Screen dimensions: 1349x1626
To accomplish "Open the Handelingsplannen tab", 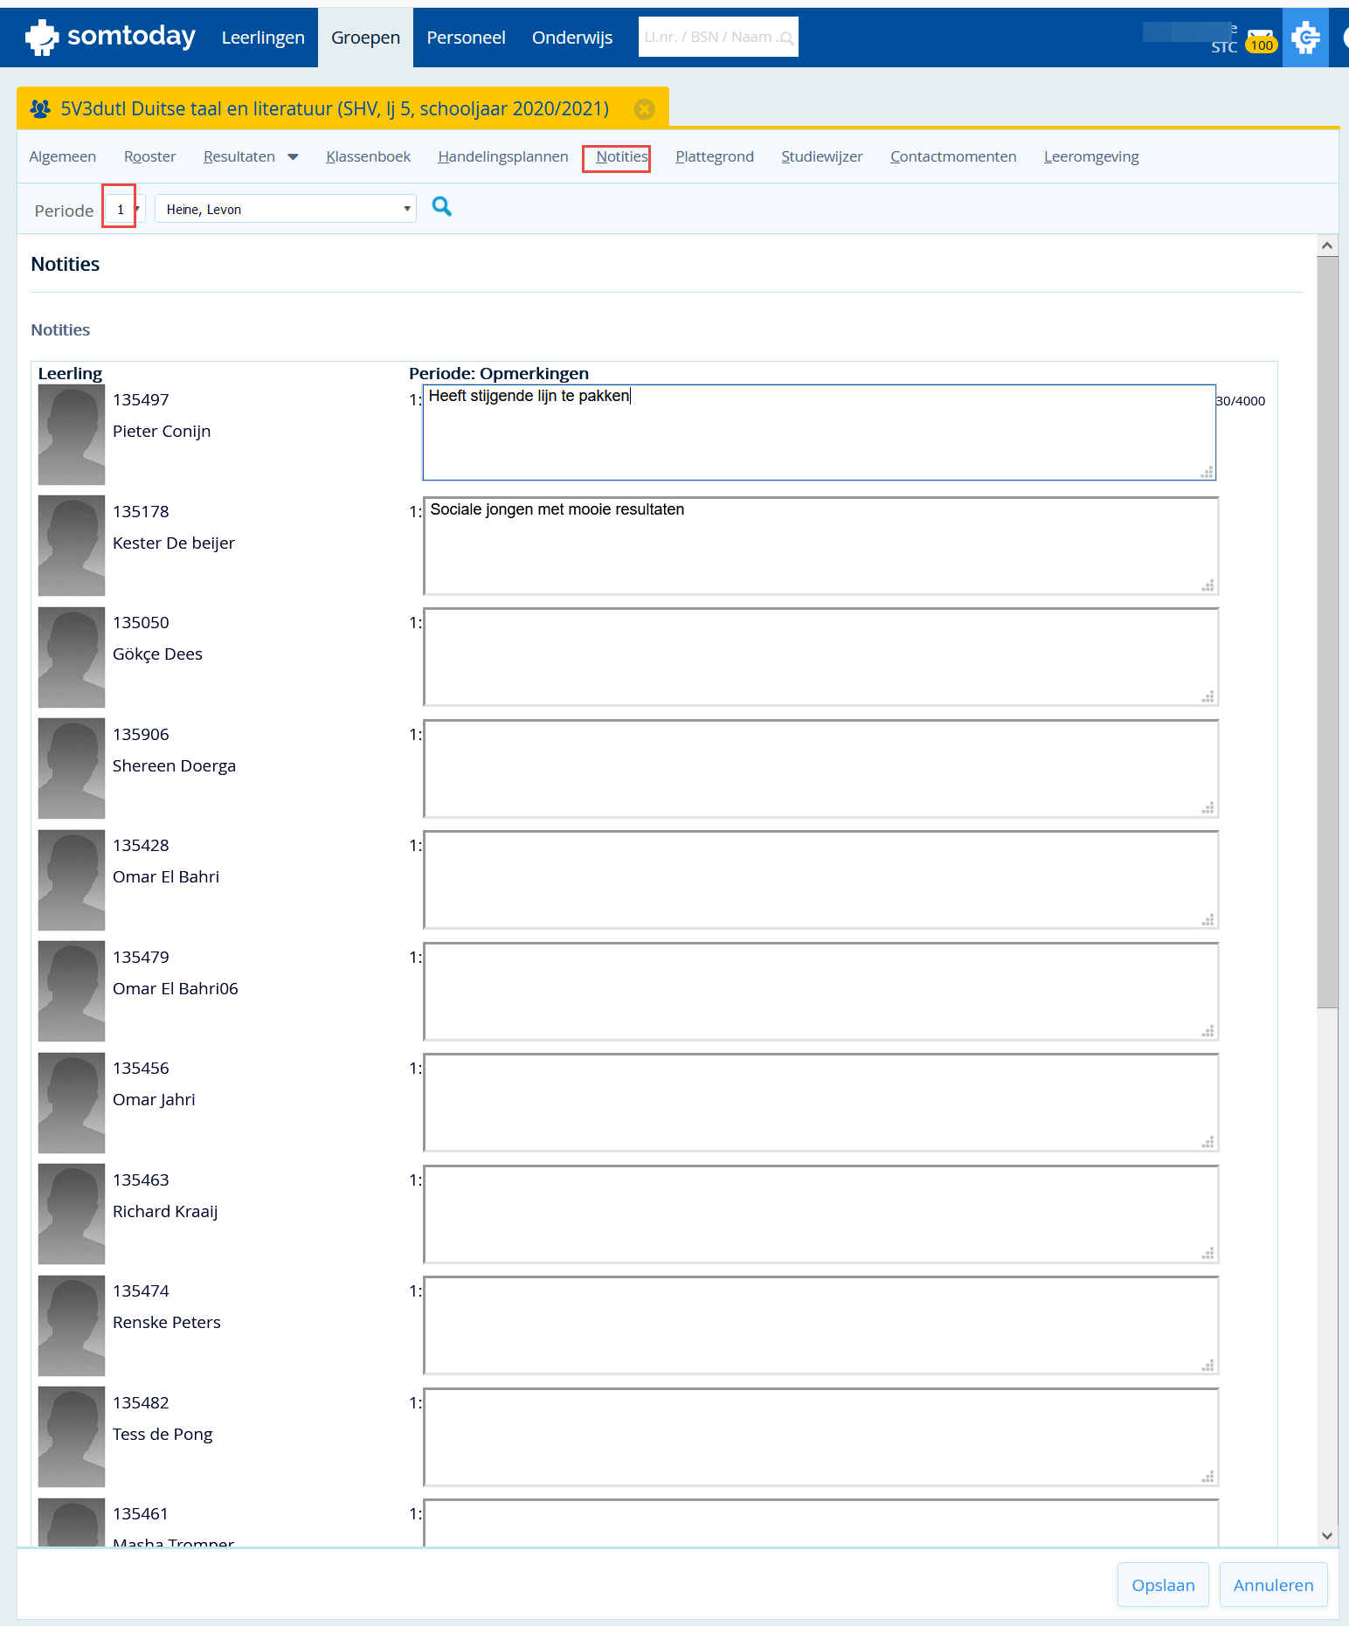I will (x=503, y=156).
